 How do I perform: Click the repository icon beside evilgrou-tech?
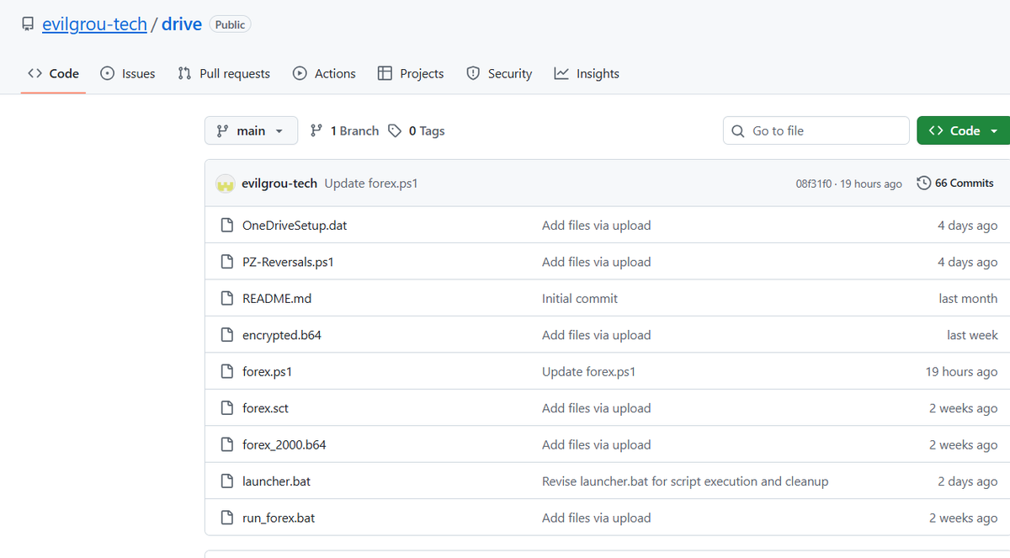pyautogui.click(x=28, y=24)
